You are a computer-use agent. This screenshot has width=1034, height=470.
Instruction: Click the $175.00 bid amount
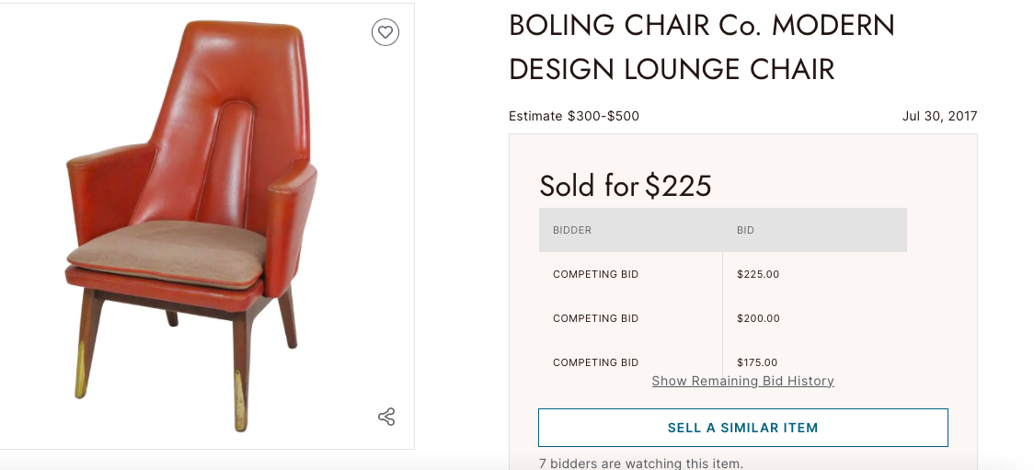coord(757,362)
